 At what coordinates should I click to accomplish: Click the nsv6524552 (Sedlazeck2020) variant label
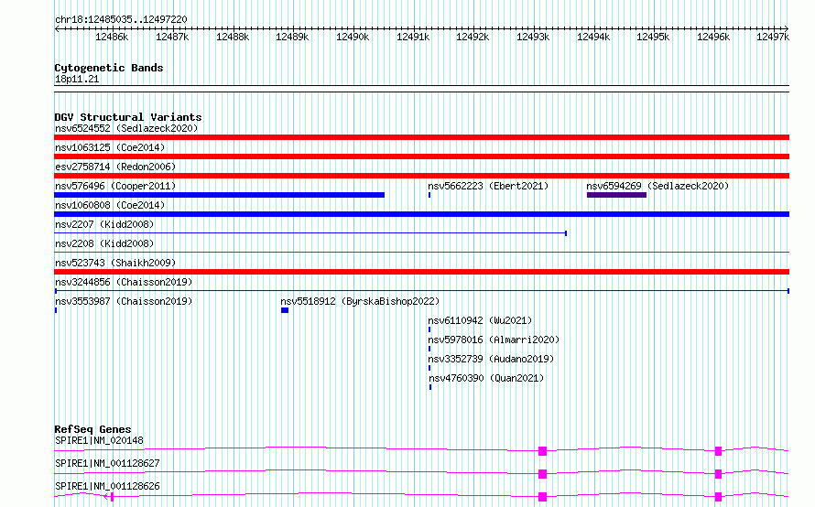pos(126,128)
